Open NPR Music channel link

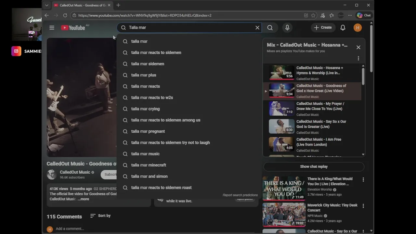click(x=315, y=216)
